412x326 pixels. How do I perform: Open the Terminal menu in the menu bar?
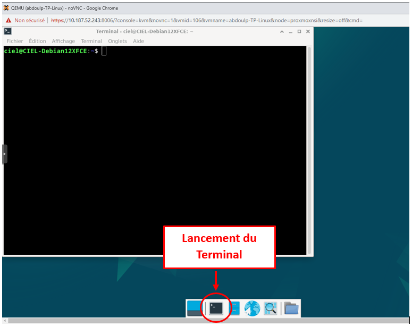tap(91, 41)
